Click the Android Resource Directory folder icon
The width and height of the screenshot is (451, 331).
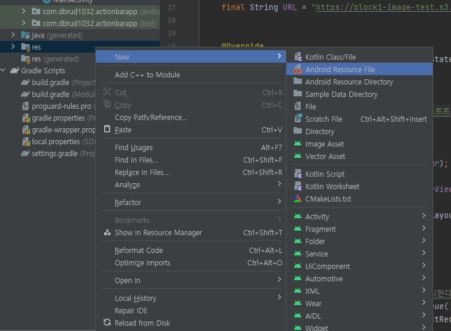(x=298, y=82)
